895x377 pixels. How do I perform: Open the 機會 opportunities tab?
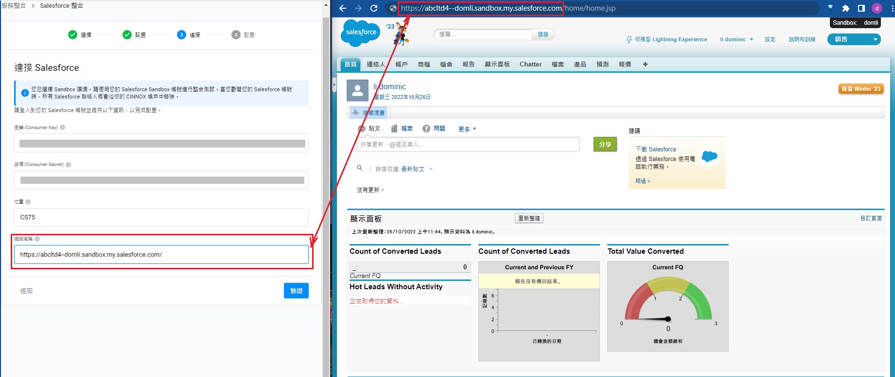pos(446,64)
